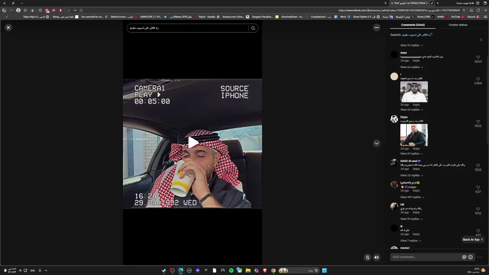The height and width of the screenshot is (275, 489).
Task: Like HD's comment with 1912 likes
Action: click(x=478, y=209)
